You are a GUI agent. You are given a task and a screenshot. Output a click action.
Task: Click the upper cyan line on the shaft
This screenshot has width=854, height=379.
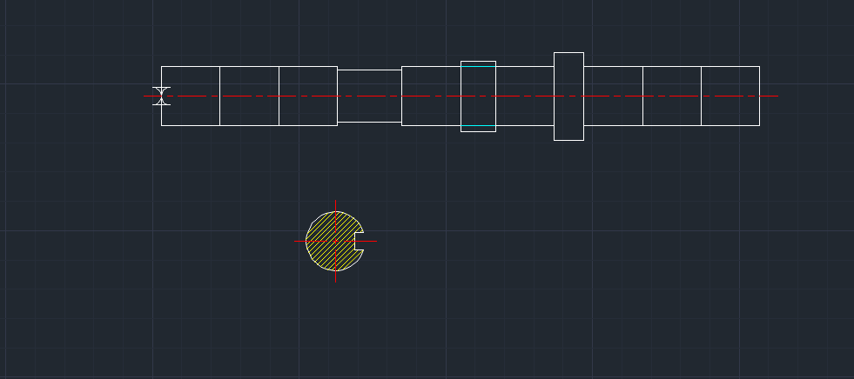[x=478, y=66]
